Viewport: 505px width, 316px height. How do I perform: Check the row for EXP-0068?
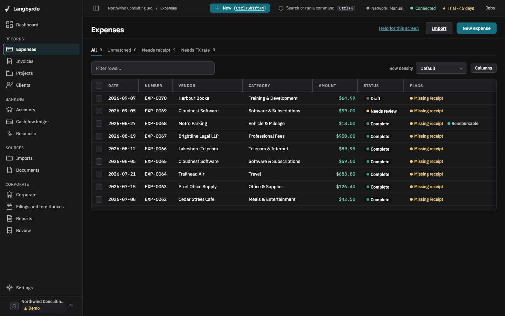(99, 124)
